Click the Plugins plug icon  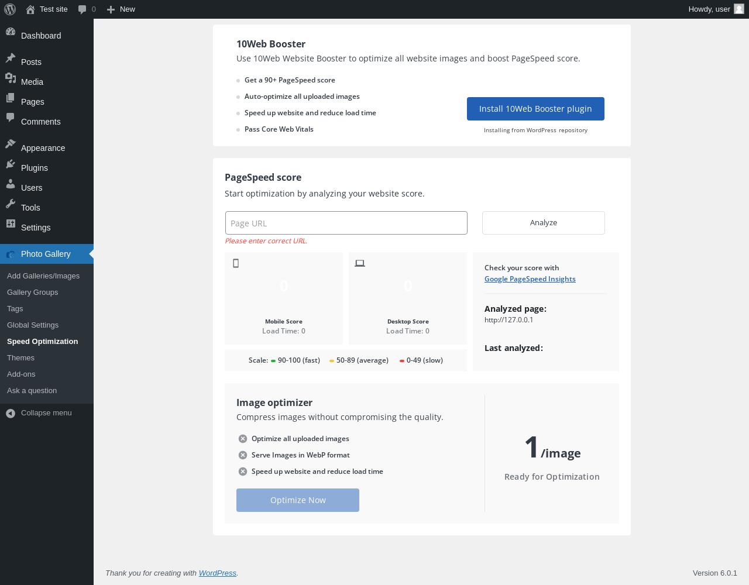[x=11, y=164]
